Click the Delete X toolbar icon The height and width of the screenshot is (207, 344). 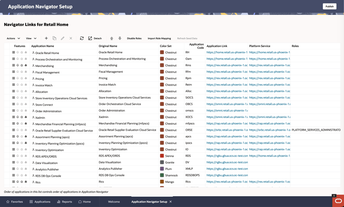click(71, 38)
